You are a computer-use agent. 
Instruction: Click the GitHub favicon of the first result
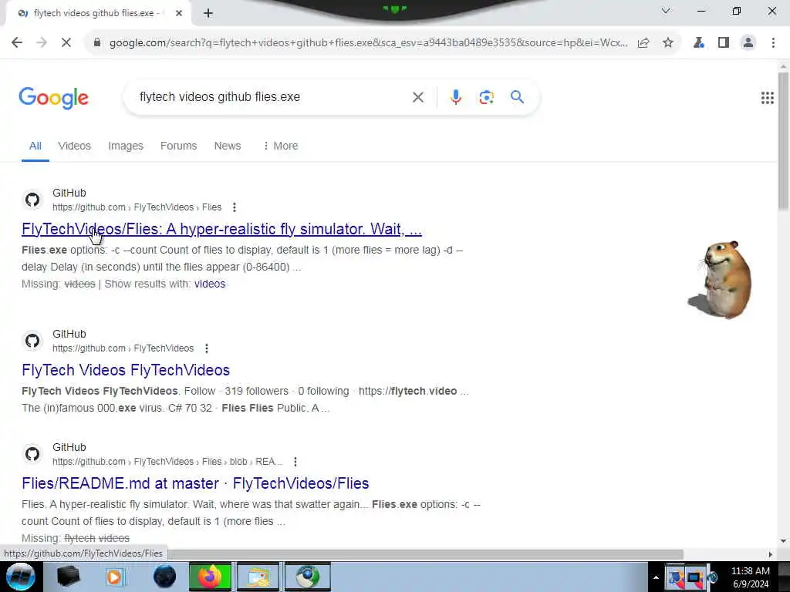click(32, 200)
